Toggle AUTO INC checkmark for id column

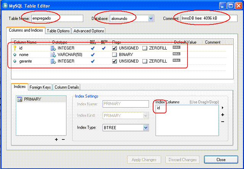tap(103, 48)
